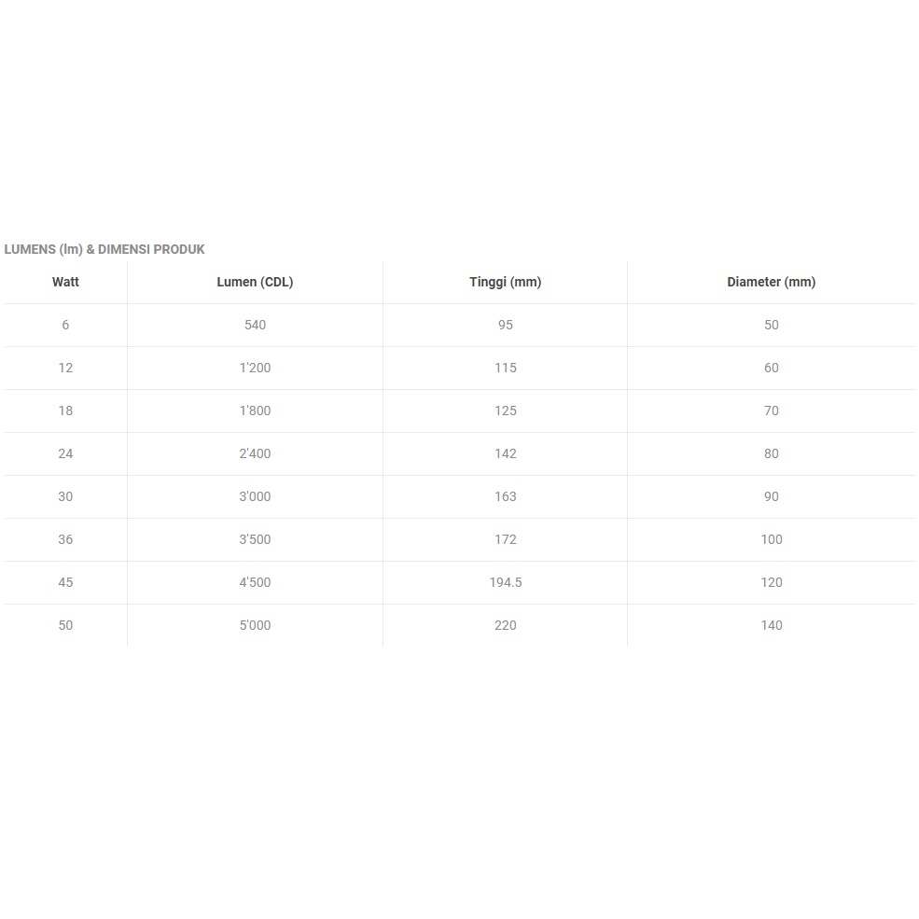Screen dimensions: 919x919
Task: Click the 1'800 lumen value
Action: pos(255,411)
